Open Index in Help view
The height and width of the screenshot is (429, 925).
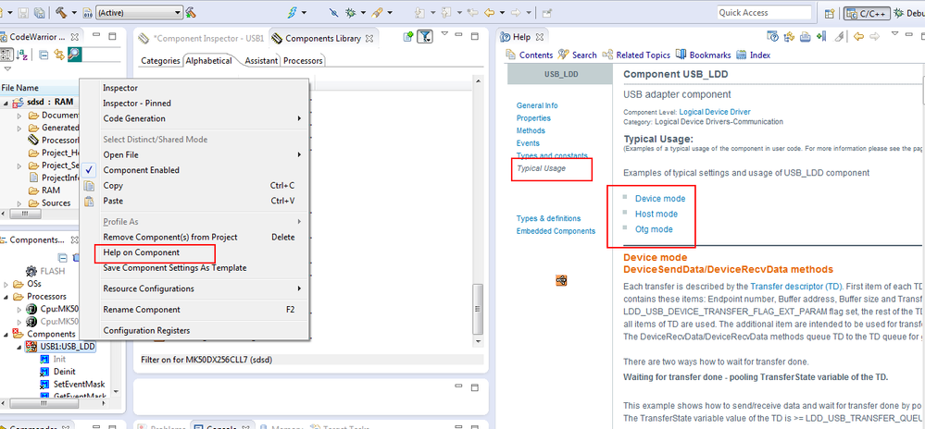(x=754, y=55)
